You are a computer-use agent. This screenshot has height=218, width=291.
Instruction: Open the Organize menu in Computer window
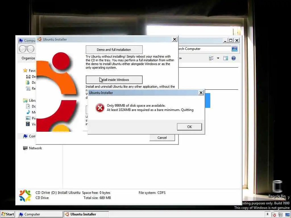point(28,58)
